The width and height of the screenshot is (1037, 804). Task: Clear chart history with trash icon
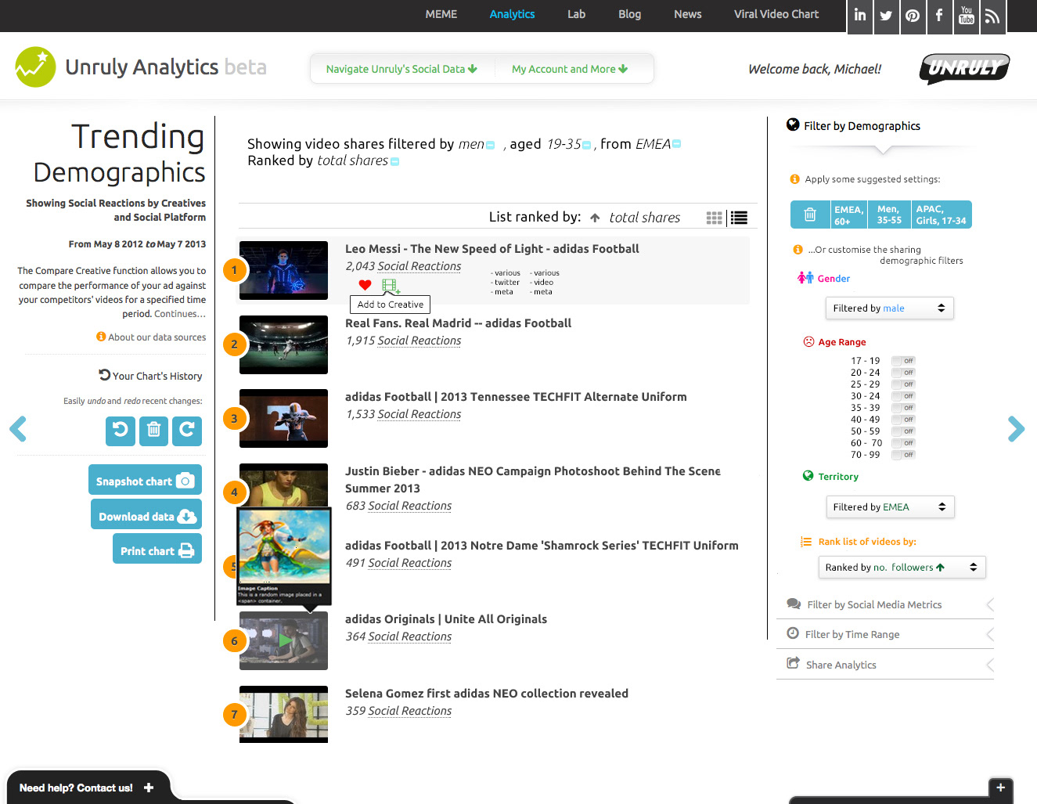(153, 431)
